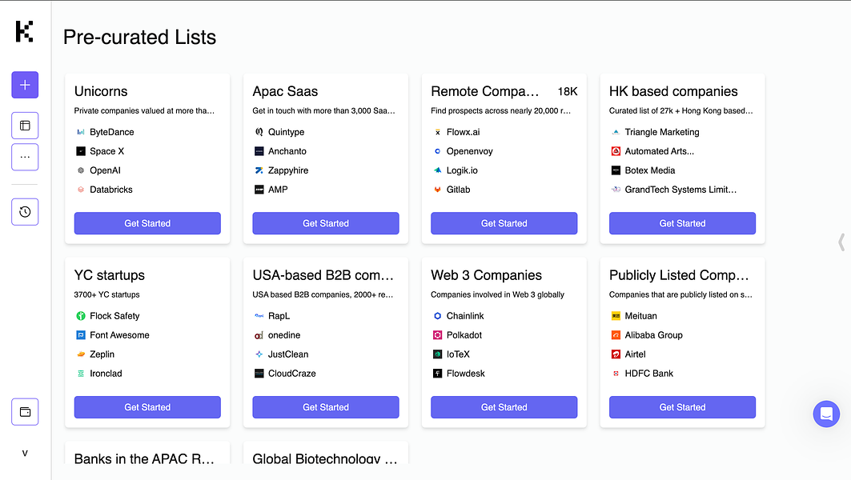Open the Unicorns card title
851x480 pixels.
pos(101,91)
